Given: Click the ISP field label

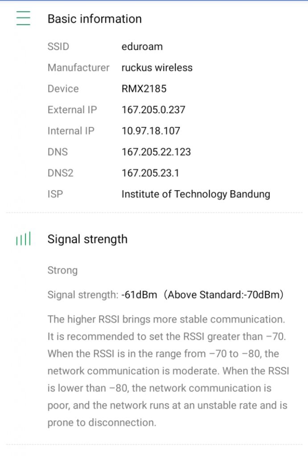Looking at the screenshot, I should [x=55, y=194].
